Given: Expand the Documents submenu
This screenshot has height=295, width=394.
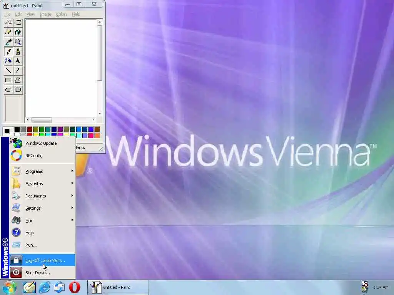Looking at the screenshot, I should (42, 196).
